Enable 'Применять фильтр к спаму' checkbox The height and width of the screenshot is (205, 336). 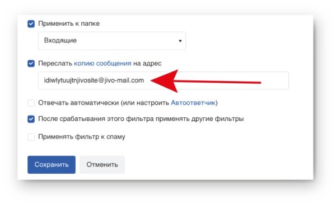pyautogui.click(x=31, y=137)
